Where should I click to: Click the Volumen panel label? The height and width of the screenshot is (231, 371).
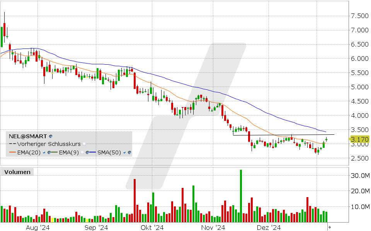tap(17, 172)
